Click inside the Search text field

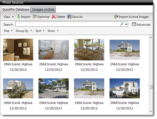click(x=67, y=24)
